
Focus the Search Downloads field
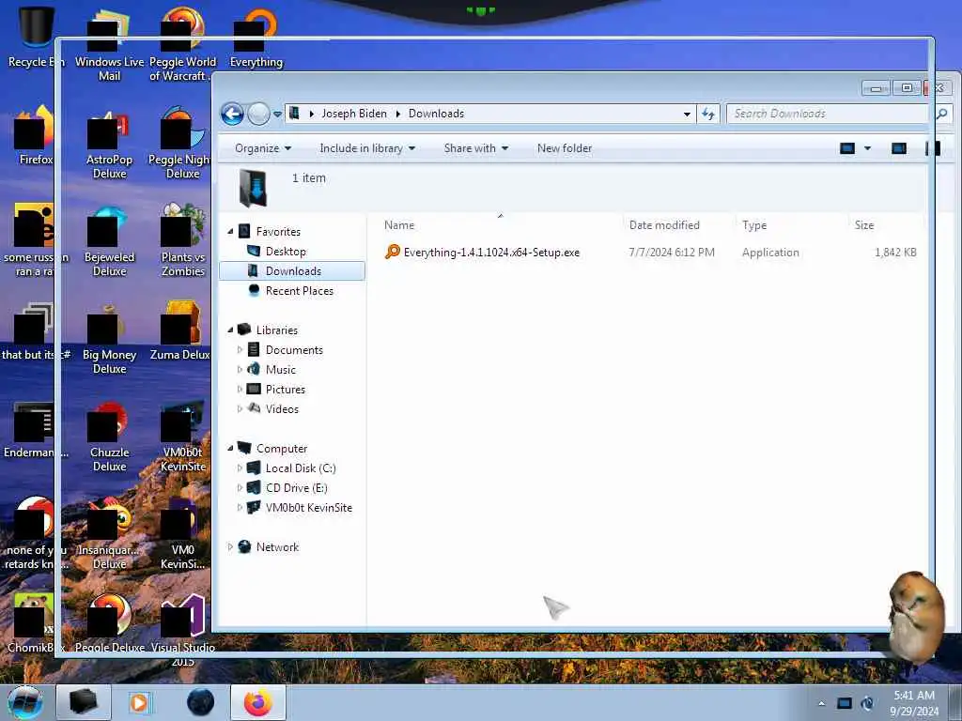point(829,114)
